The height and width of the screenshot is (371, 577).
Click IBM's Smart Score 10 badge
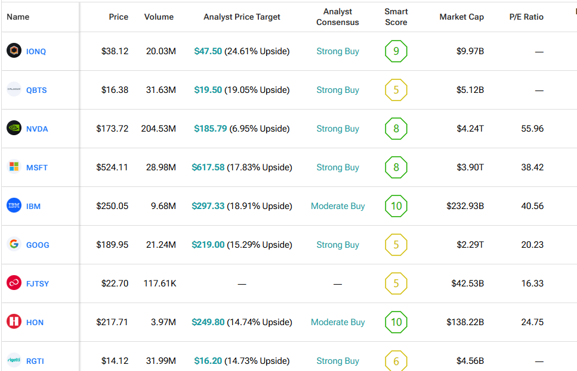pyautogui.click(x=396, y=206)
